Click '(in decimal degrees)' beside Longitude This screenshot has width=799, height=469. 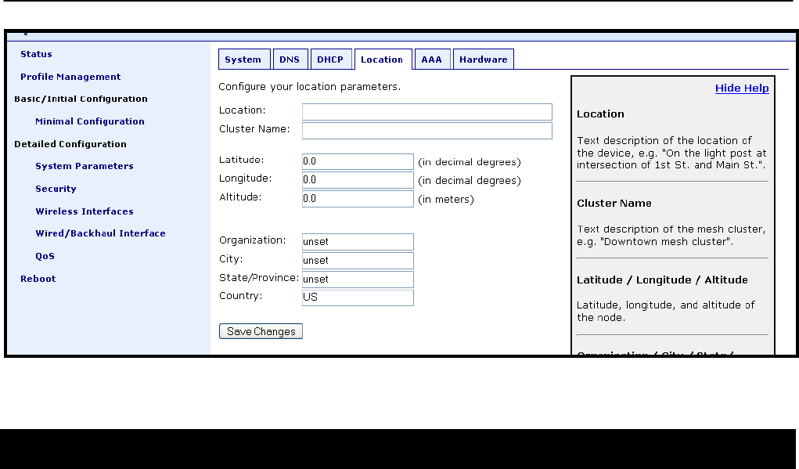470,180
